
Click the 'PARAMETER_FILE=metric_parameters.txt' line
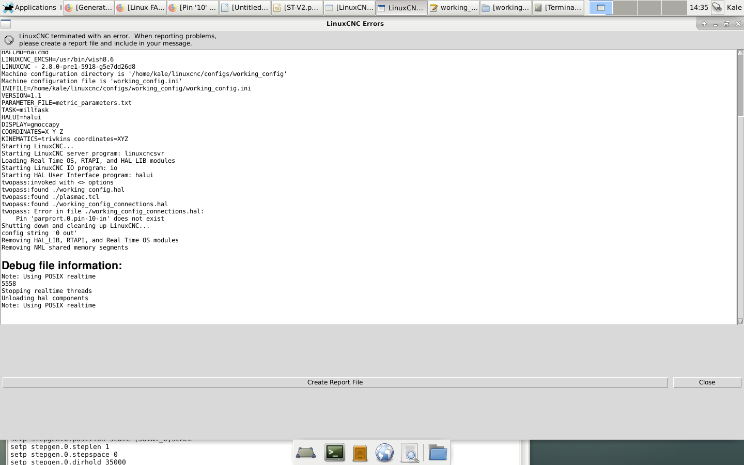pyautogui.click(x=67, y=103)
